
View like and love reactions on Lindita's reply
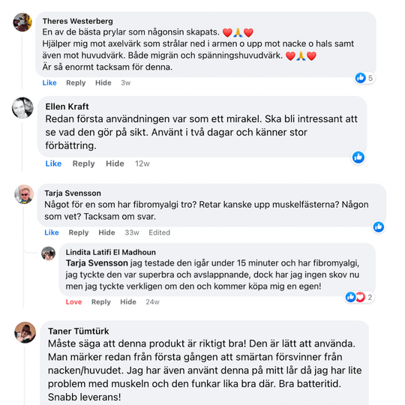(x=359, y=297)
